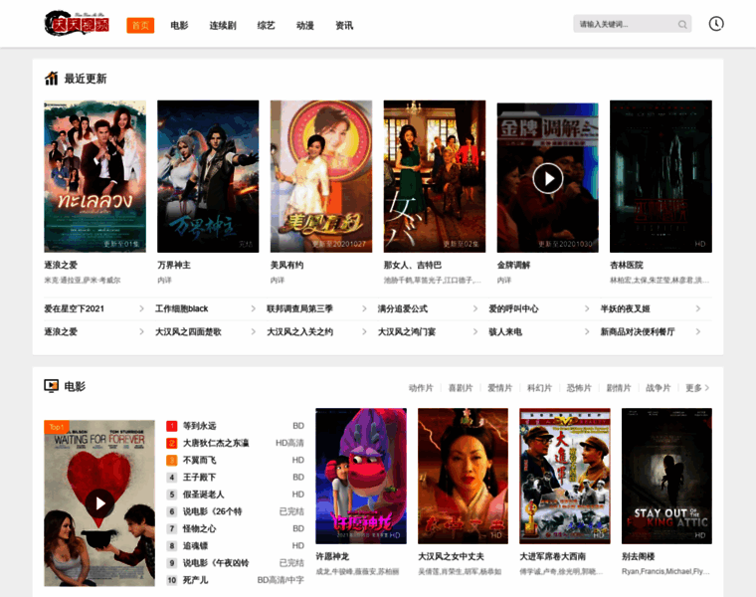
Task: Click the arrow next to 大汉风之四面楚歌
Action: [253, 331]
